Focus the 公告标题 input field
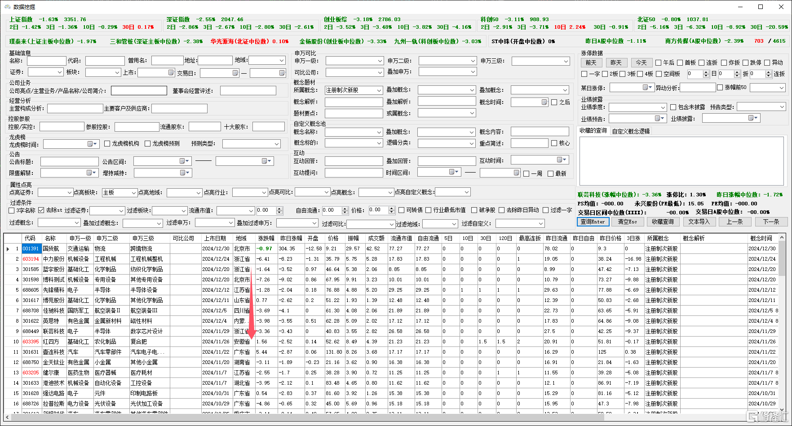The image size is (792, 426). (69, 161)
